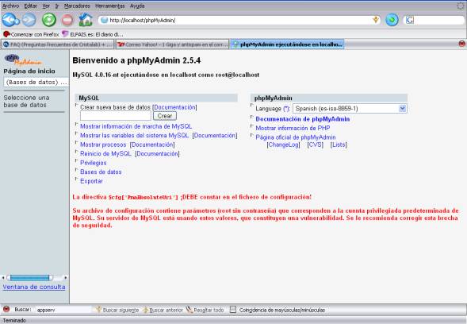The image size is (467, 324).
Task: Open the Home page house icon
Action: [86, 20]
